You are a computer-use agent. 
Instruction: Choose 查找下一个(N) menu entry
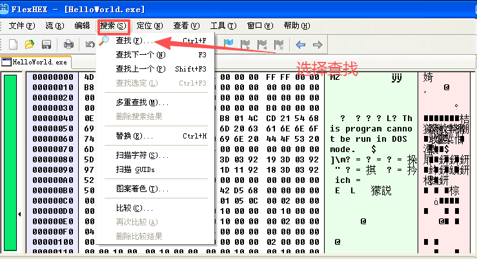[x=156, y=55]
